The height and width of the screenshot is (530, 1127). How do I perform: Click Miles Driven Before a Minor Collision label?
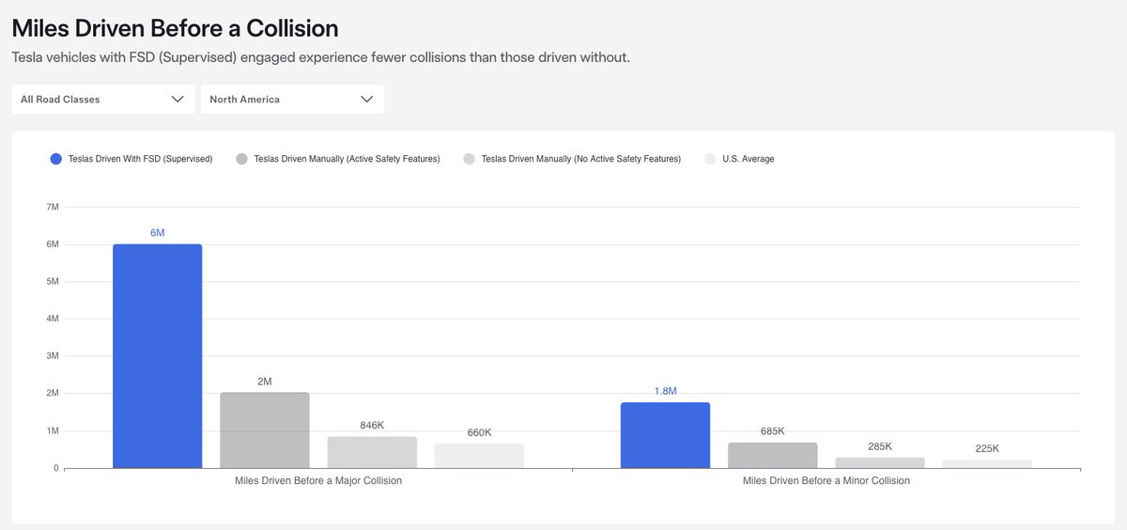point(826,481)
